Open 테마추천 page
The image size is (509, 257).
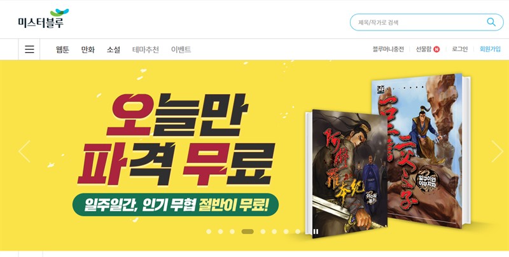tap(146, 50)
